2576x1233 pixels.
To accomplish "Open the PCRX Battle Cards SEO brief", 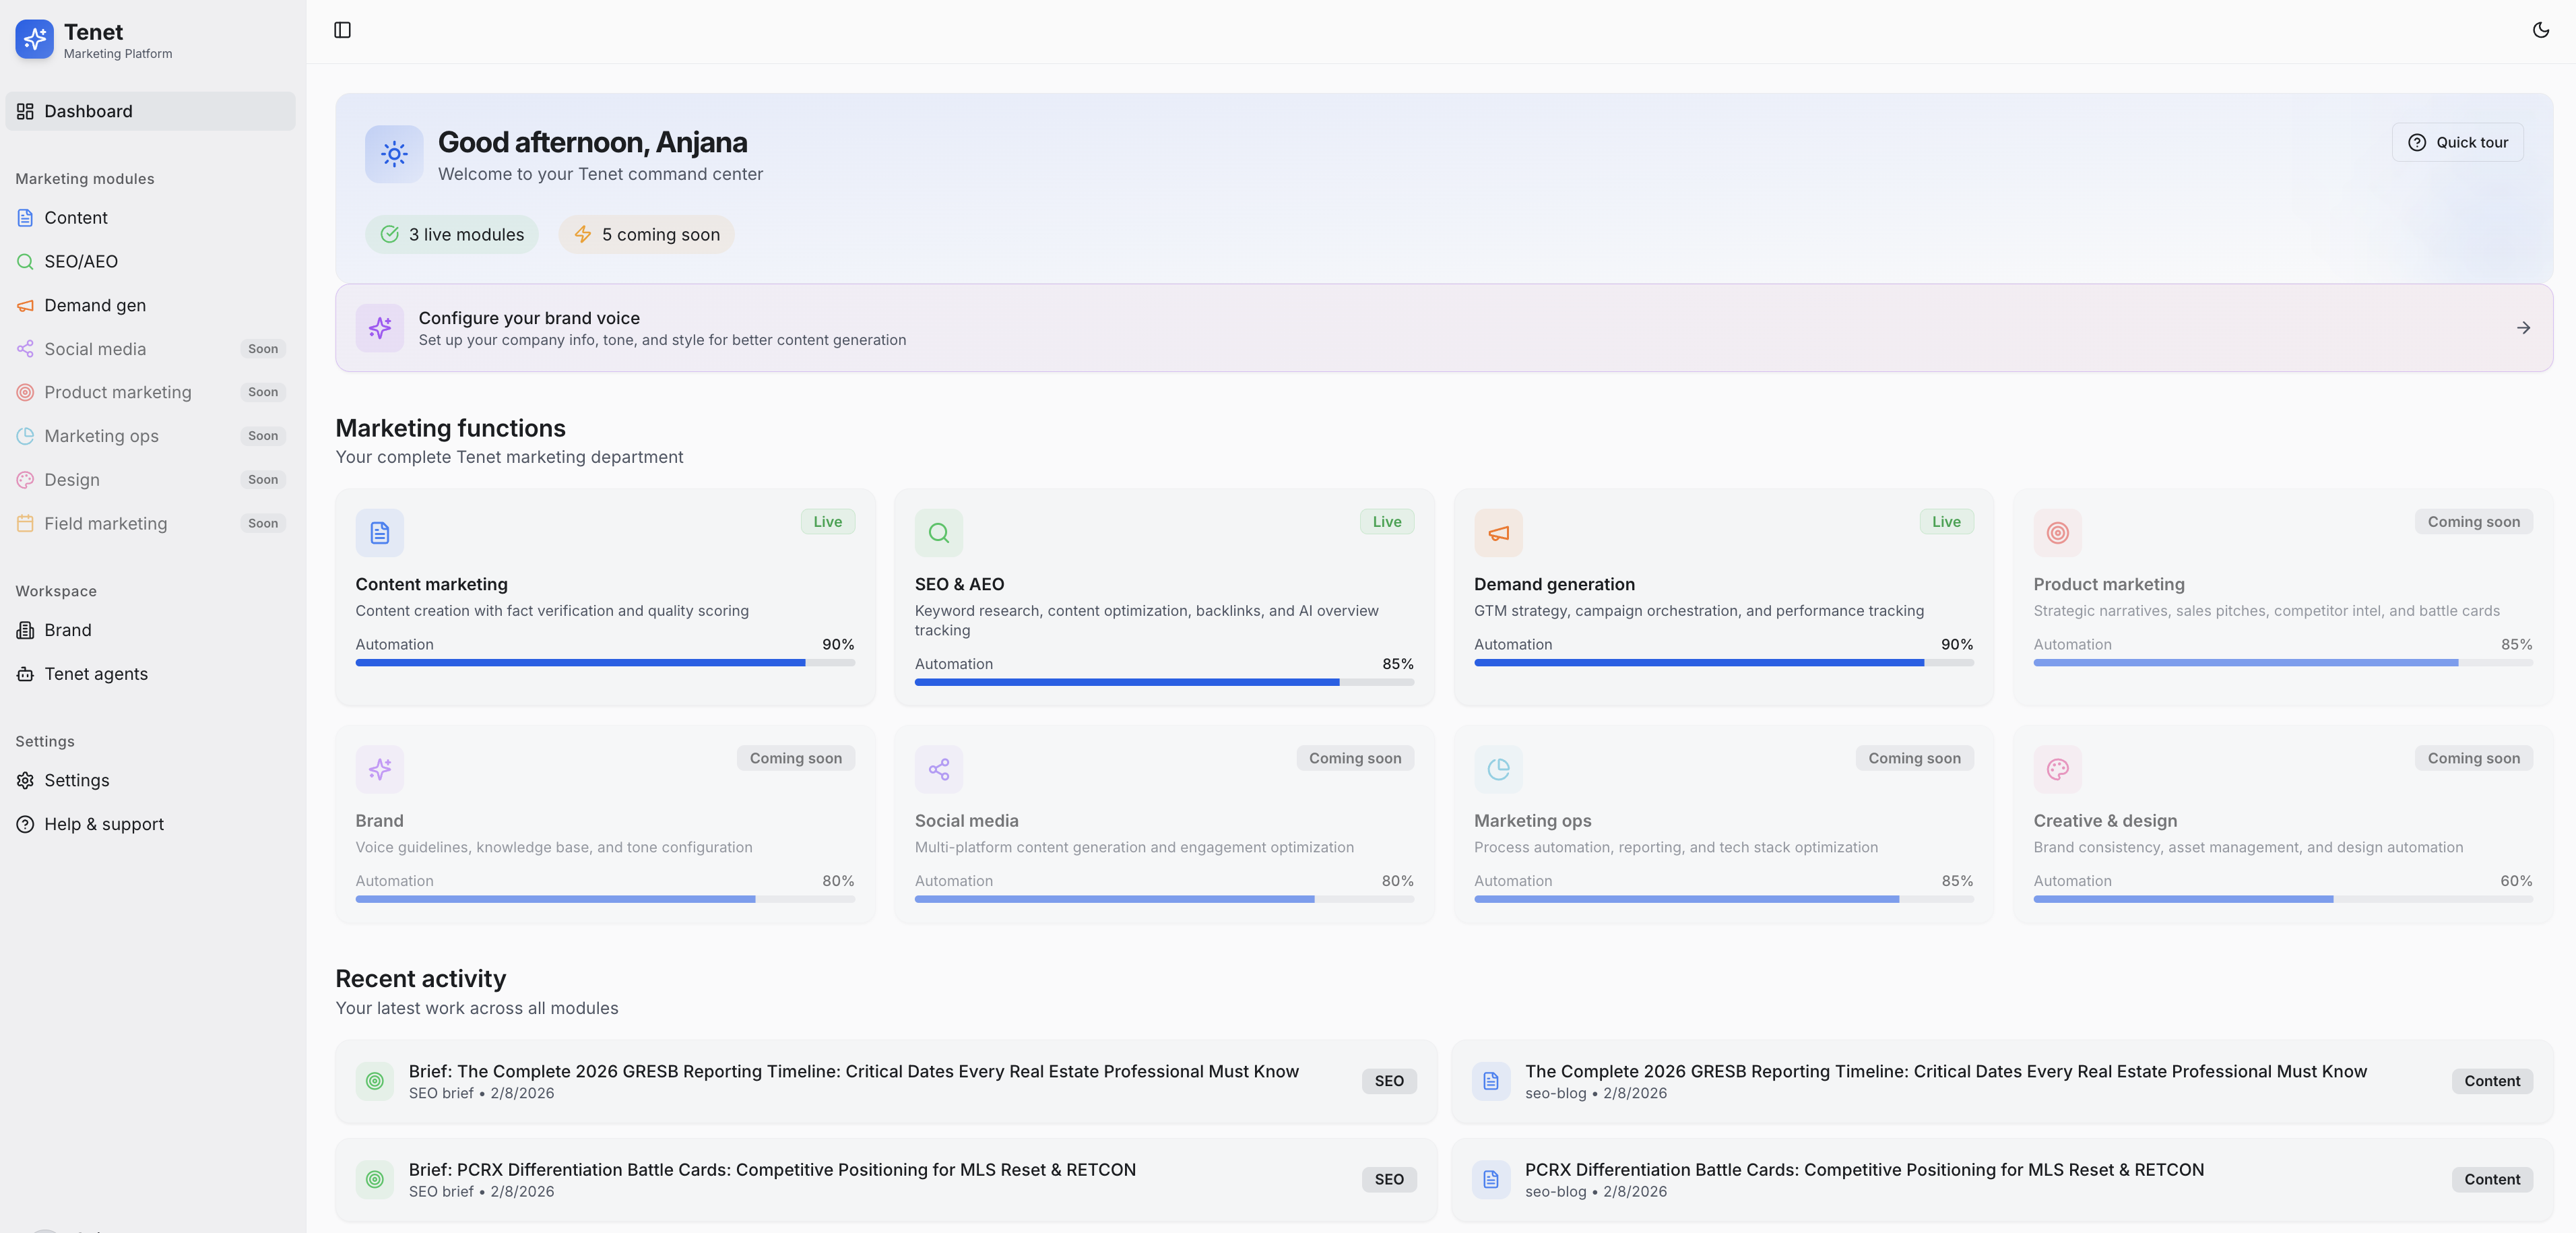I will (x=771, y=1170).
